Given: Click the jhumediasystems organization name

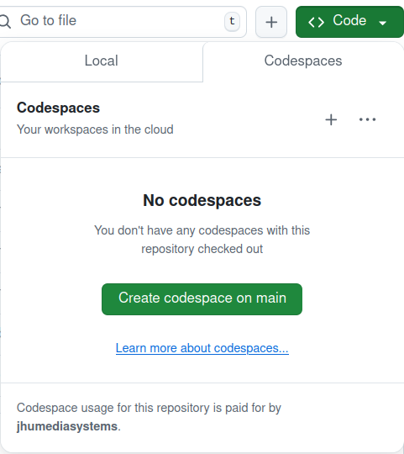Looking at the screenshot, I should (x=67, y=426).
